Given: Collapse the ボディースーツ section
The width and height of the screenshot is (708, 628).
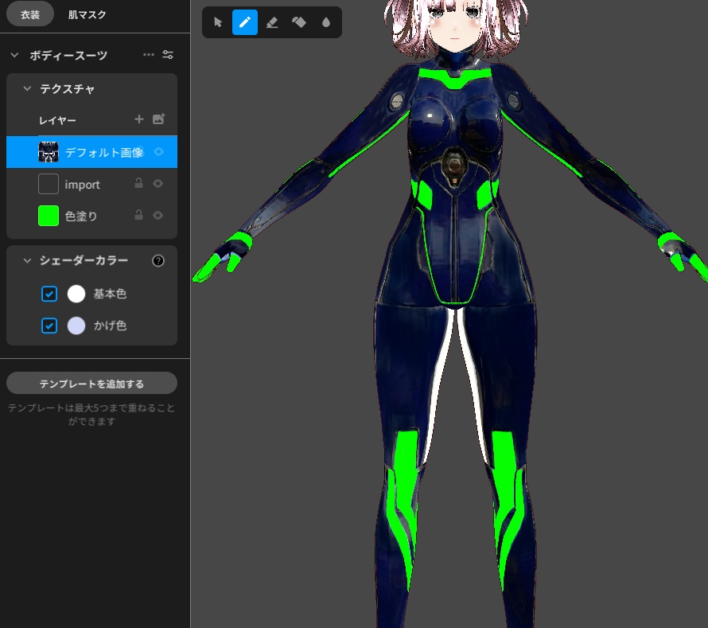Looking at the screenshot, I should point(14,55).
